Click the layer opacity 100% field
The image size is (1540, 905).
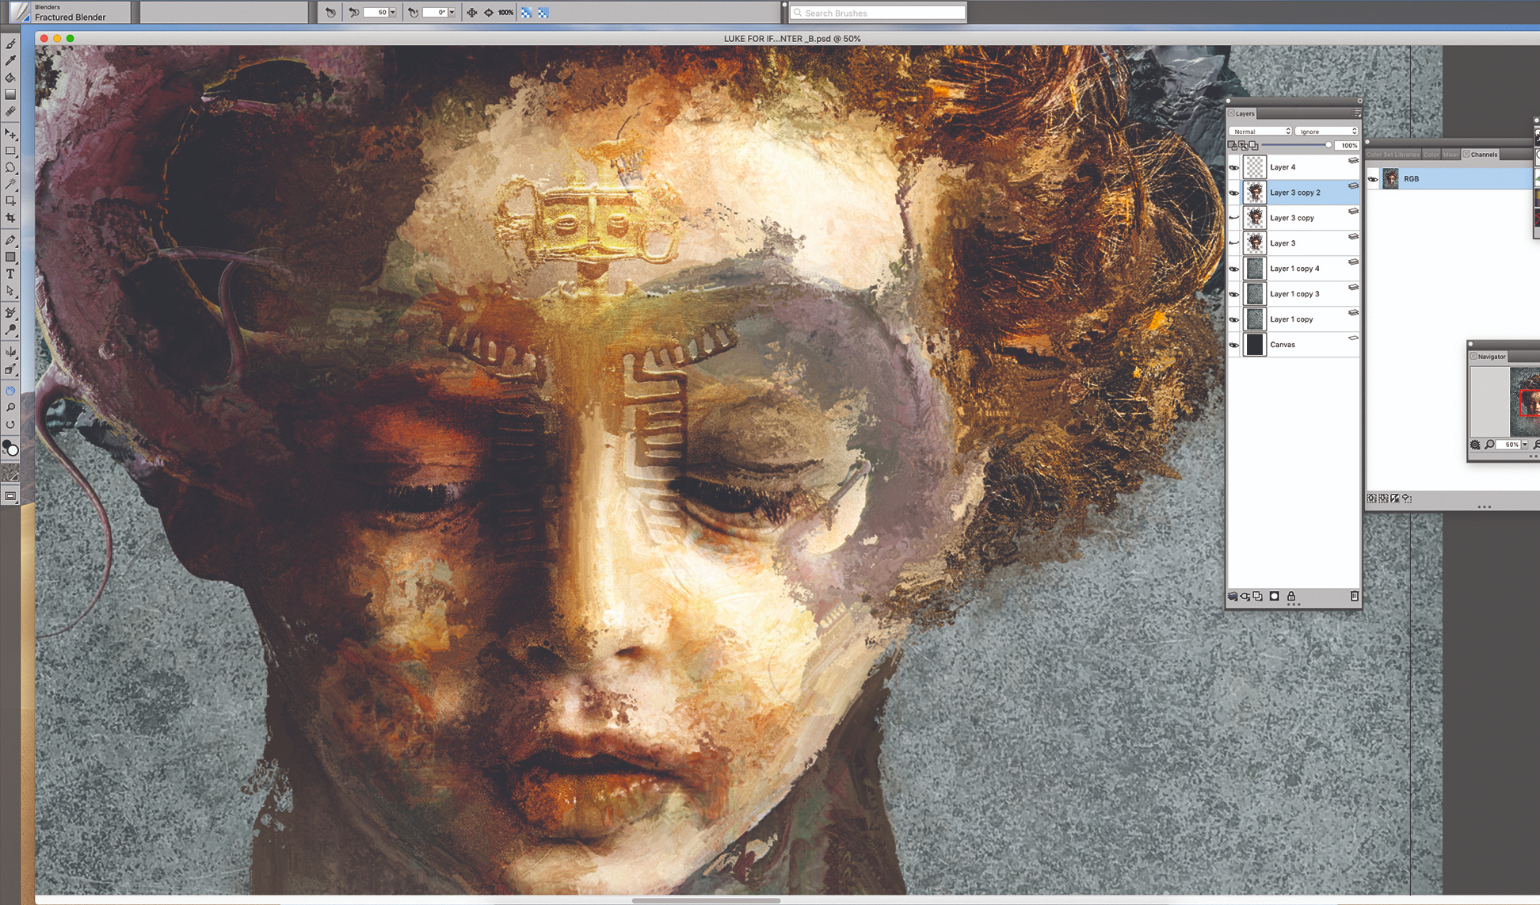[1347, 145]
